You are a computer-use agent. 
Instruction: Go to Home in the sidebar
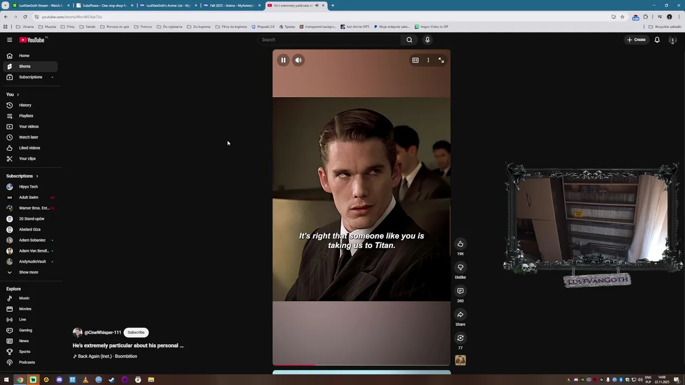(30, 56)
